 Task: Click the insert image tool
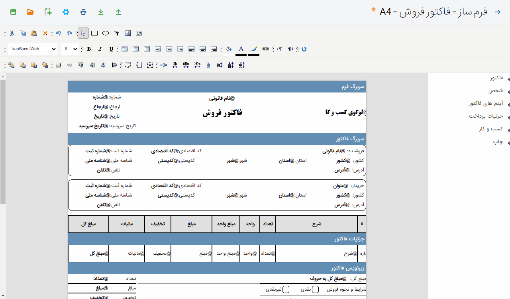point(128,33)
